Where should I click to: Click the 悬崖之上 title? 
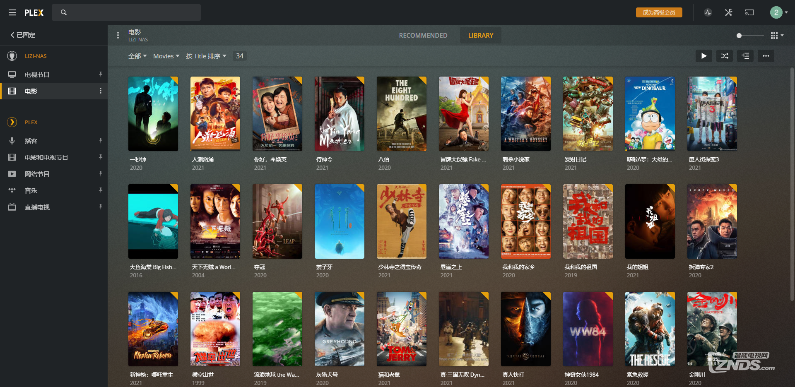pos(451,267)
